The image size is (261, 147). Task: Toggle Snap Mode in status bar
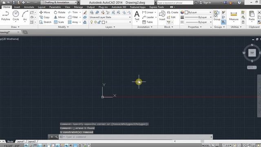pos(31,145)
